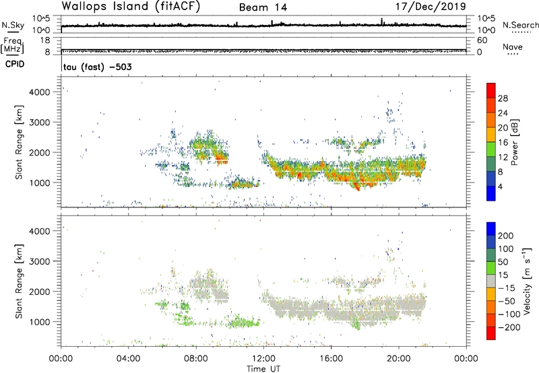Screen dimensions: 539x373
Task: Click the 'Slant Range [km]' label of the power panel
Action: pos(19,142)
